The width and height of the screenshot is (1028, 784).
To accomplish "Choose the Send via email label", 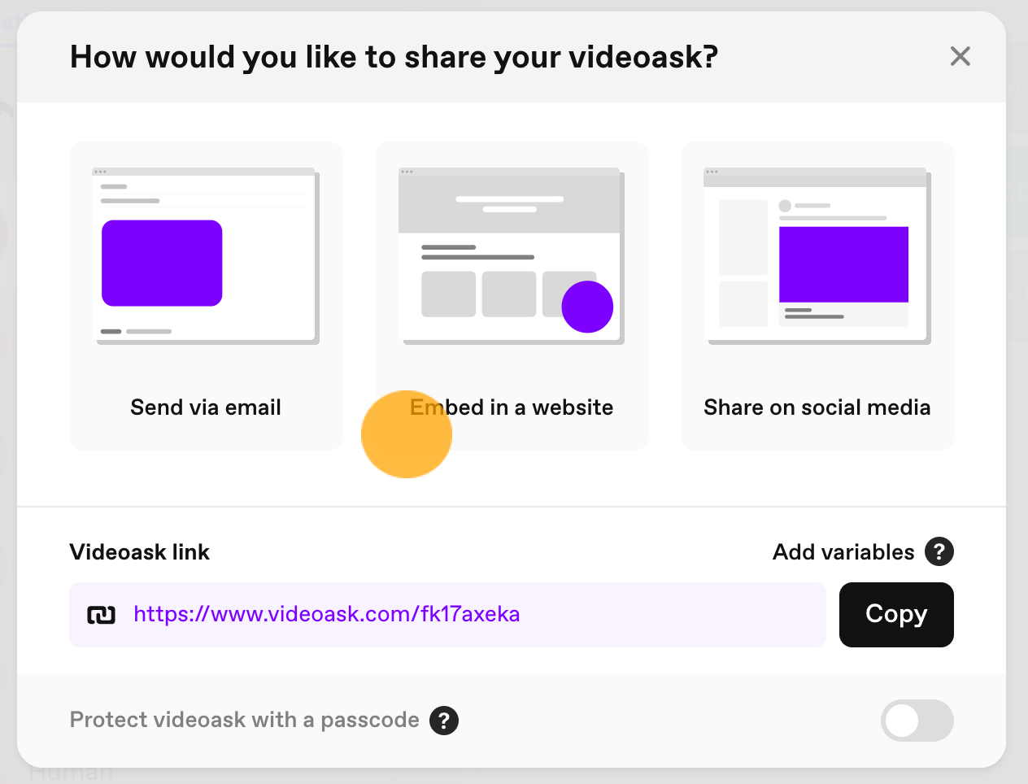I will coord(206,407).
